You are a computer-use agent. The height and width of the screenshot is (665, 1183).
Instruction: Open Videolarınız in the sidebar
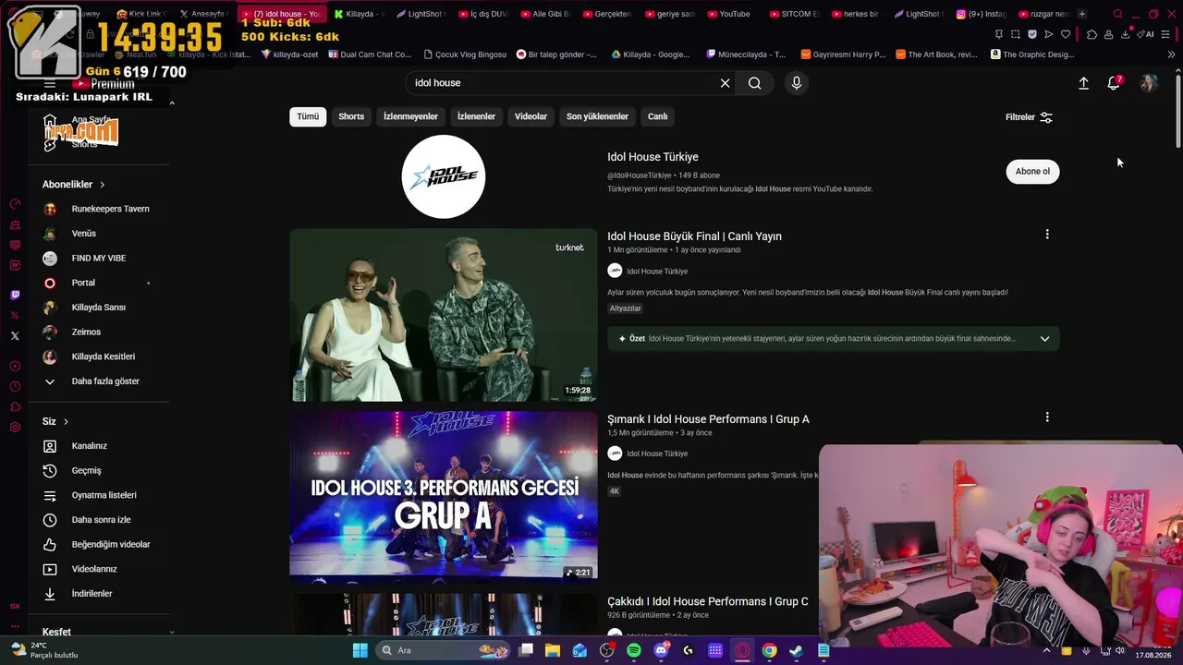pos(97,569)
